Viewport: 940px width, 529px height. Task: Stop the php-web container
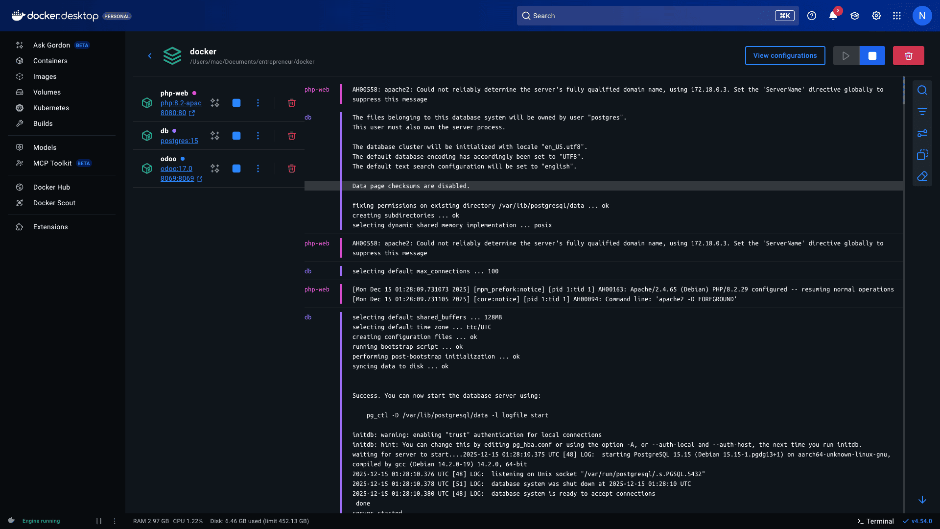[236, 103]
